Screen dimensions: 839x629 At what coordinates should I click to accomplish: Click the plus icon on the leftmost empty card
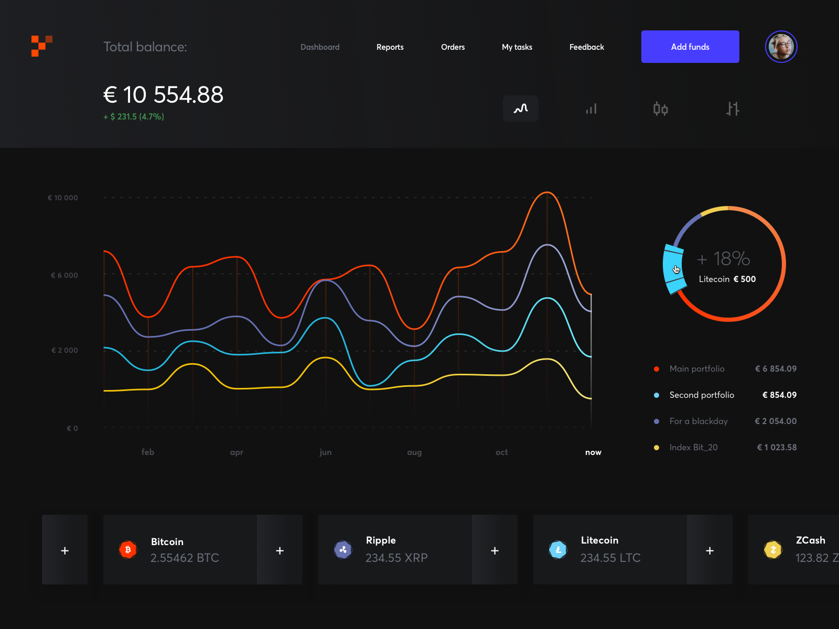click(64, 550)
